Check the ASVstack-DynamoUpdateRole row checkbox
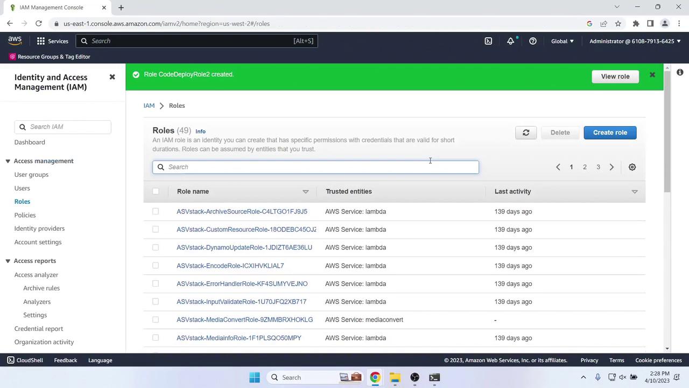689x388 pixels. coord(156,247)
